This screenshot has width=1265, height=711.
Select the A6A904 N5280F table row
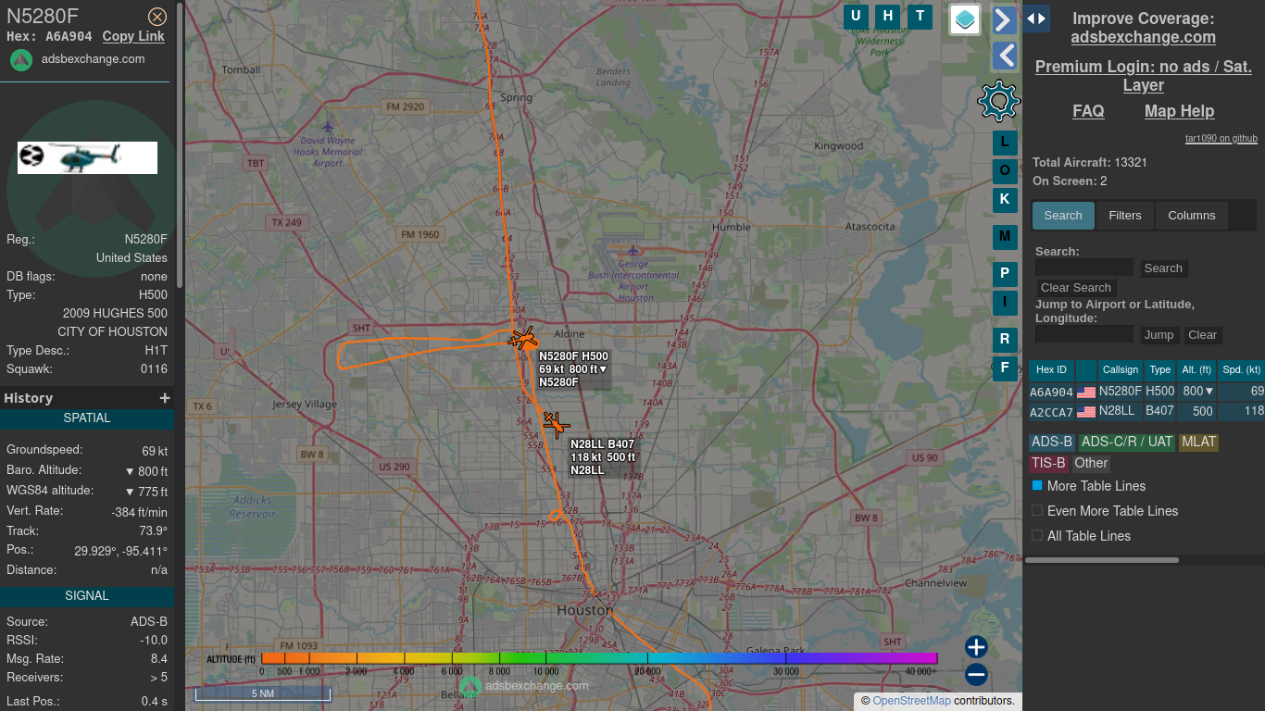pos(1146,392)
